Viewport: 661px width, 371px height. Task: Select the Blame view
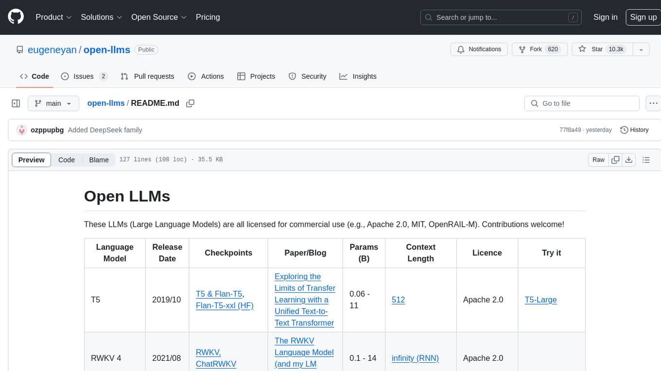(x=99, y=160)
